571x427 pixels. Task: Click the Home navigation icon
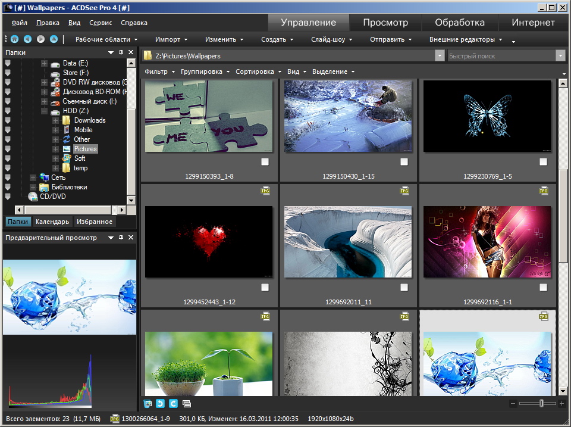pos(14,39)
